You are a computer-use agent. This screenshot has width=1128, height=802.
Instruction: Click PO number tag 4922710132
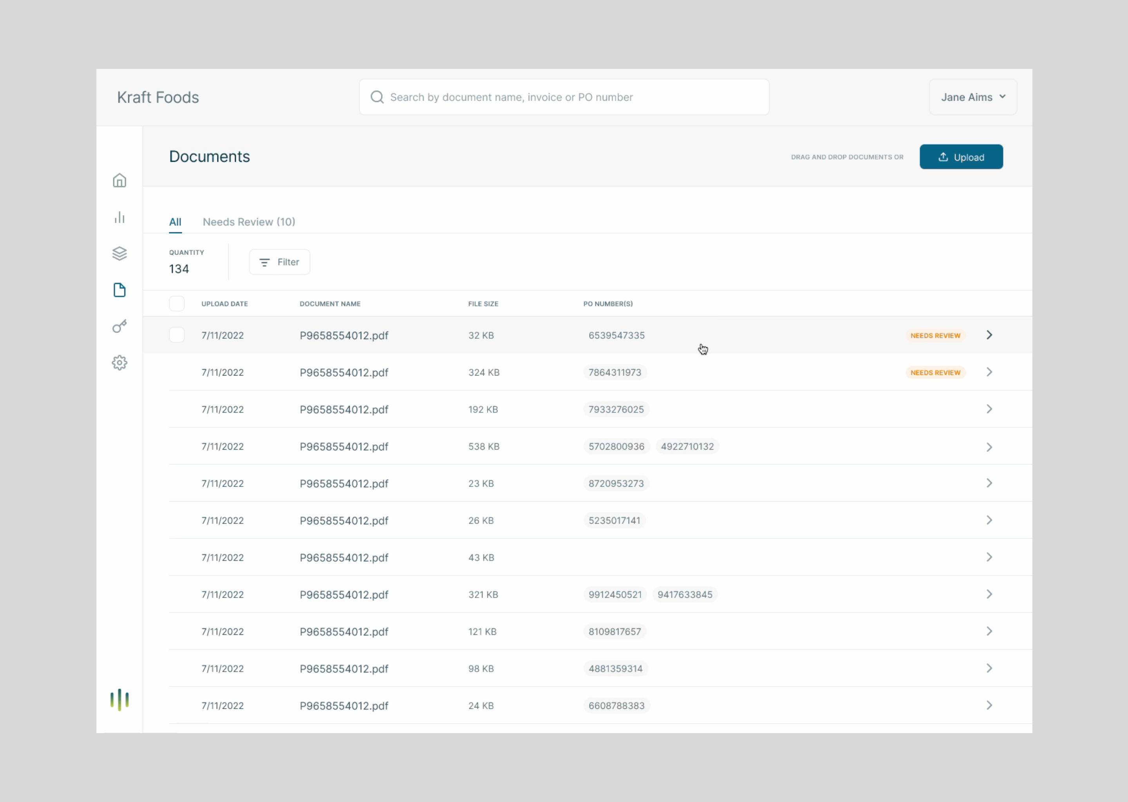pyautogui.click(x=687, y=447)
